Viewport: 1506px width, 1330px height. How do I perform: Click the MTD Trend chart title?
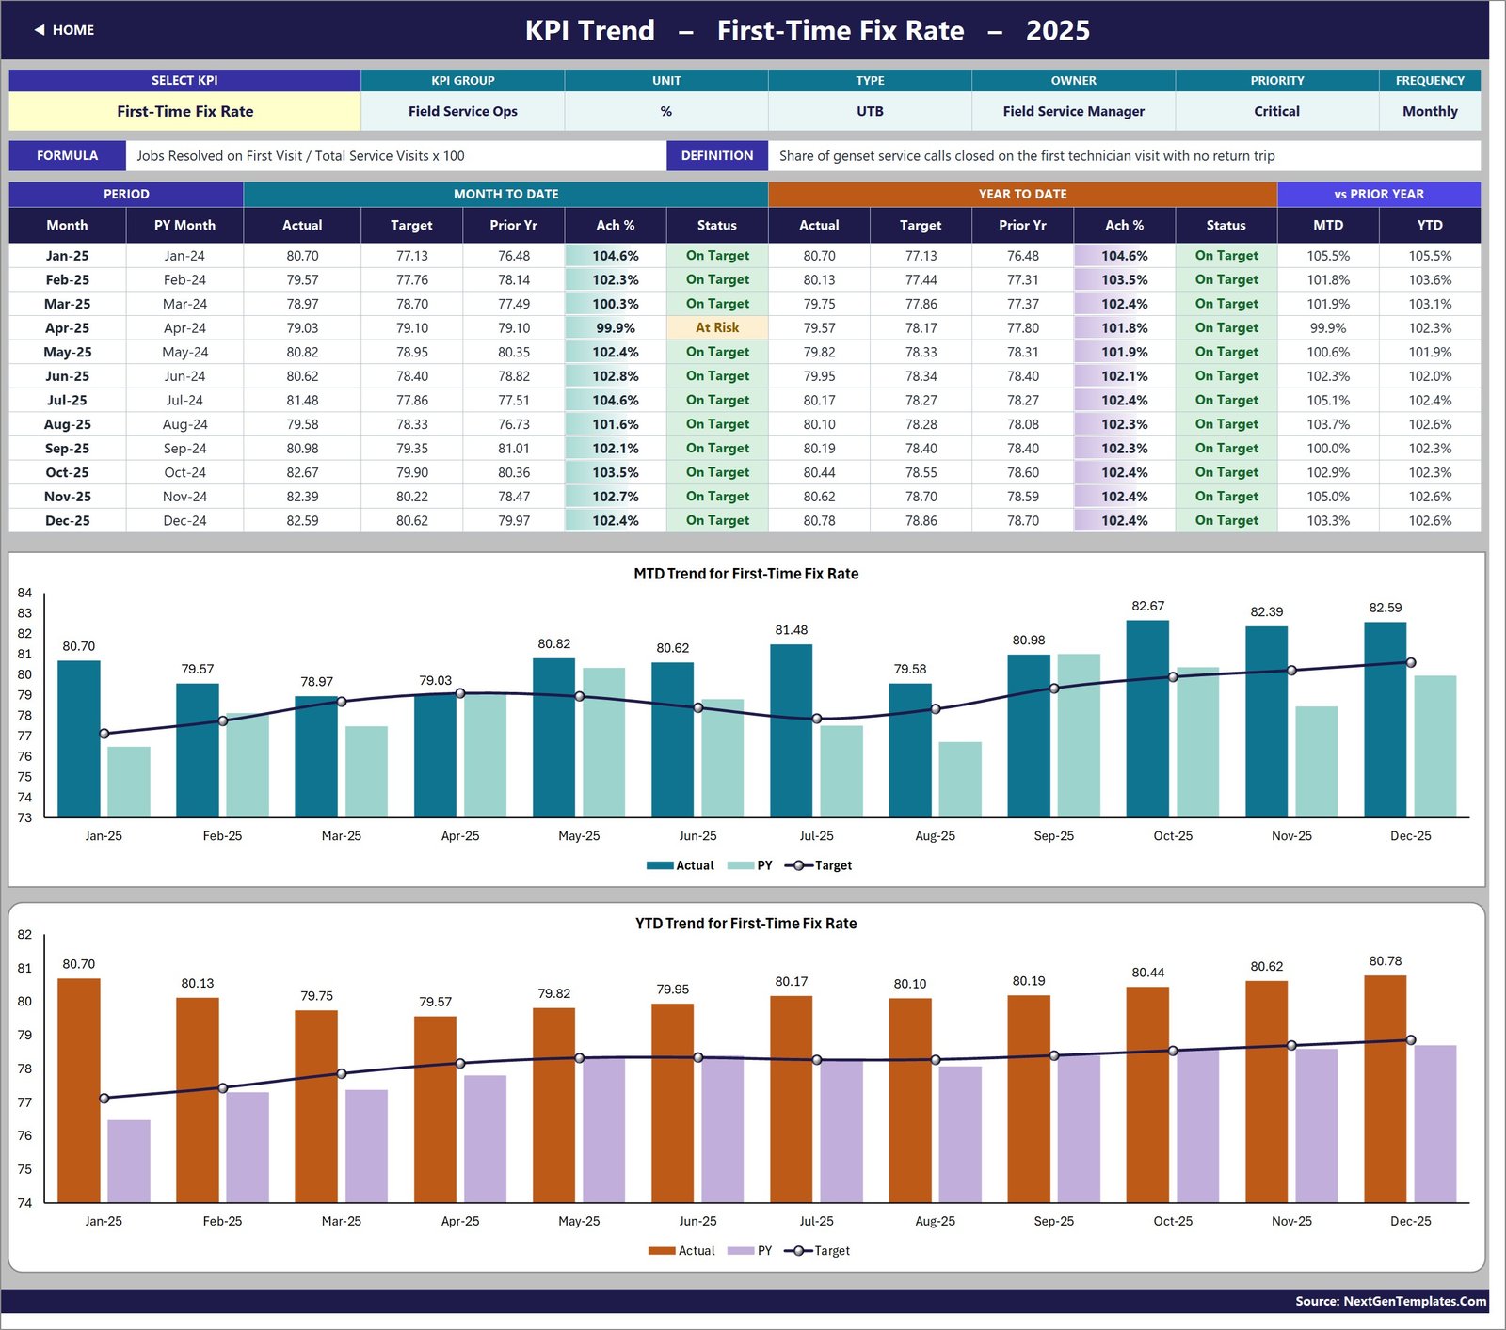(x=745, y=574)
